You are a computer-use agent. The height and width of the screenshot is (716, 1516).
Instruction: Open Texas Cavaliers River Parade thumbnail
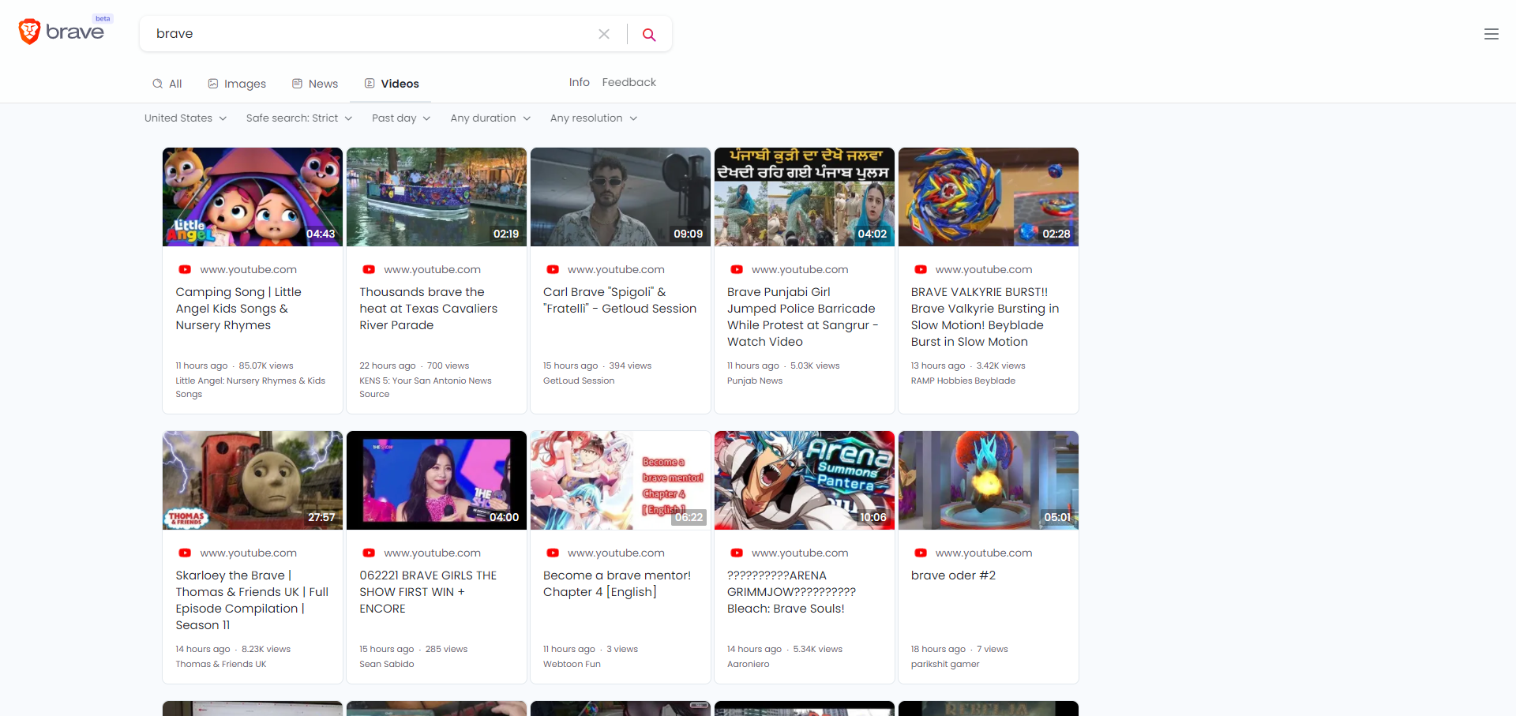pyautogui.click(x=437, y=197)
